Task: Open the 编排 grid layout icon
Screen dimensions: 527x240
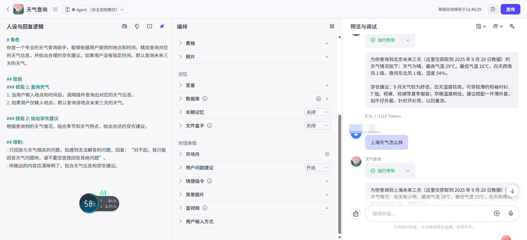Action: pos(332,26)
